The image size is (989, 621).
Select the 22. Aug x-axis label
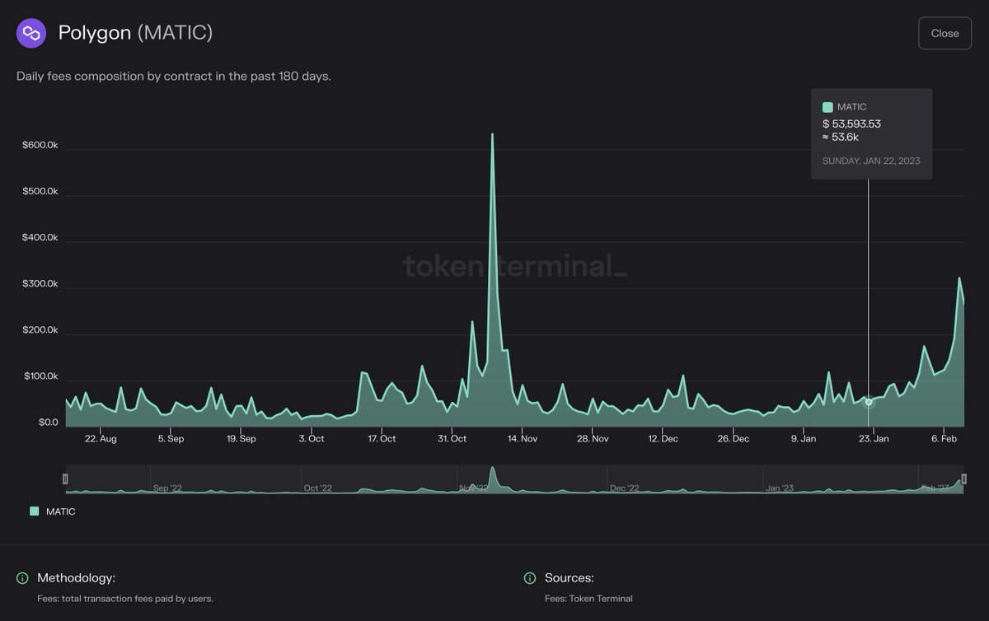click(x=101, y=439)
